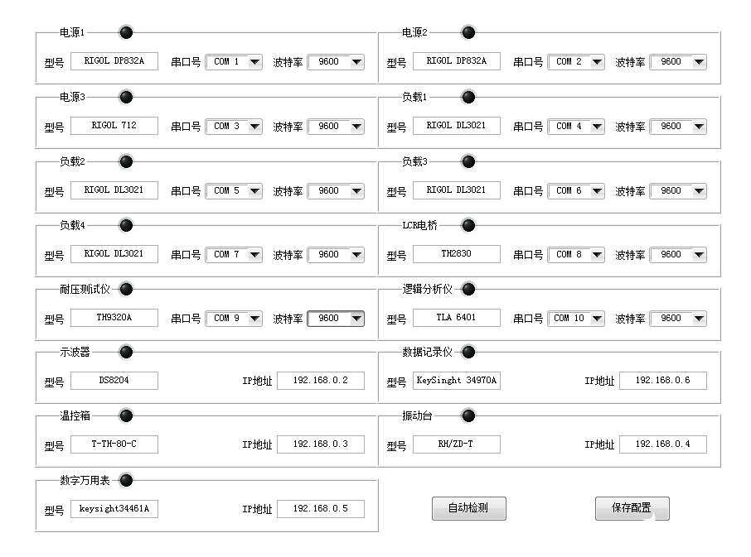Click the 负载1 status indicator light
This screenshot has height=557, width=751.
(x=468, y=98)
